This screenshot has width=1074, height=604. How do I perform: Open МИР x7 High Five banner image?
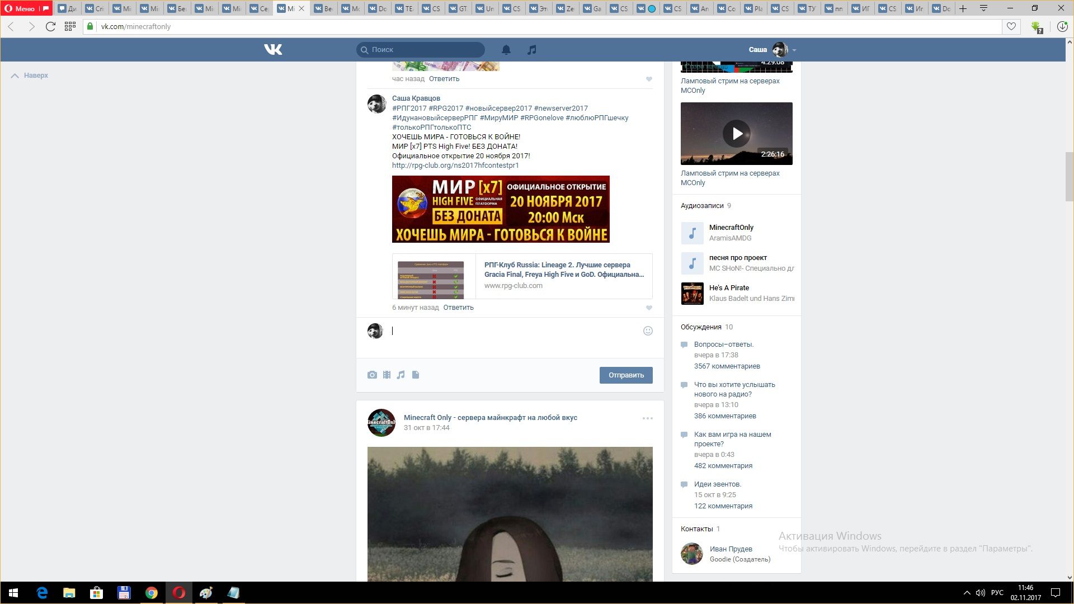pos(501,209)
